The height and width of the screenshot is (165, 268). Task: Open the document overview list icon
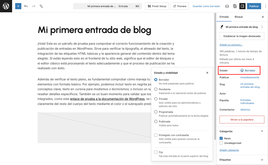(x=41, y=6)
